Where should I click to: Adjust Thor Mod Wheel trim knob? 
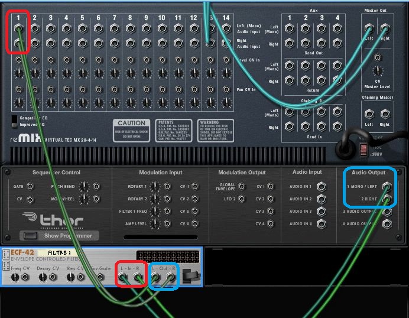coord(84,199)
